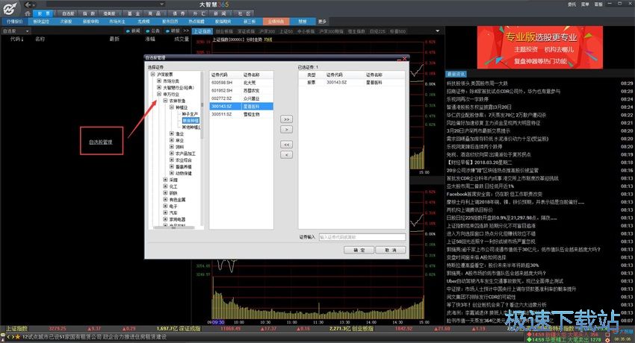
Task: Collapse the 沪深股票 tree root
Action: (x=152, y=75)
